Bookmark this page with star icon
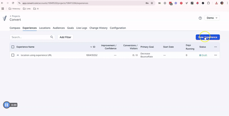229x116 pixels. [x=152, y=3]
